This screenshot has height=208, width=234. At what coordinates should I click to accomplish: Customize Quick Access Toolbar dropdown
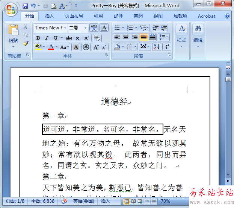pos(76,6)
